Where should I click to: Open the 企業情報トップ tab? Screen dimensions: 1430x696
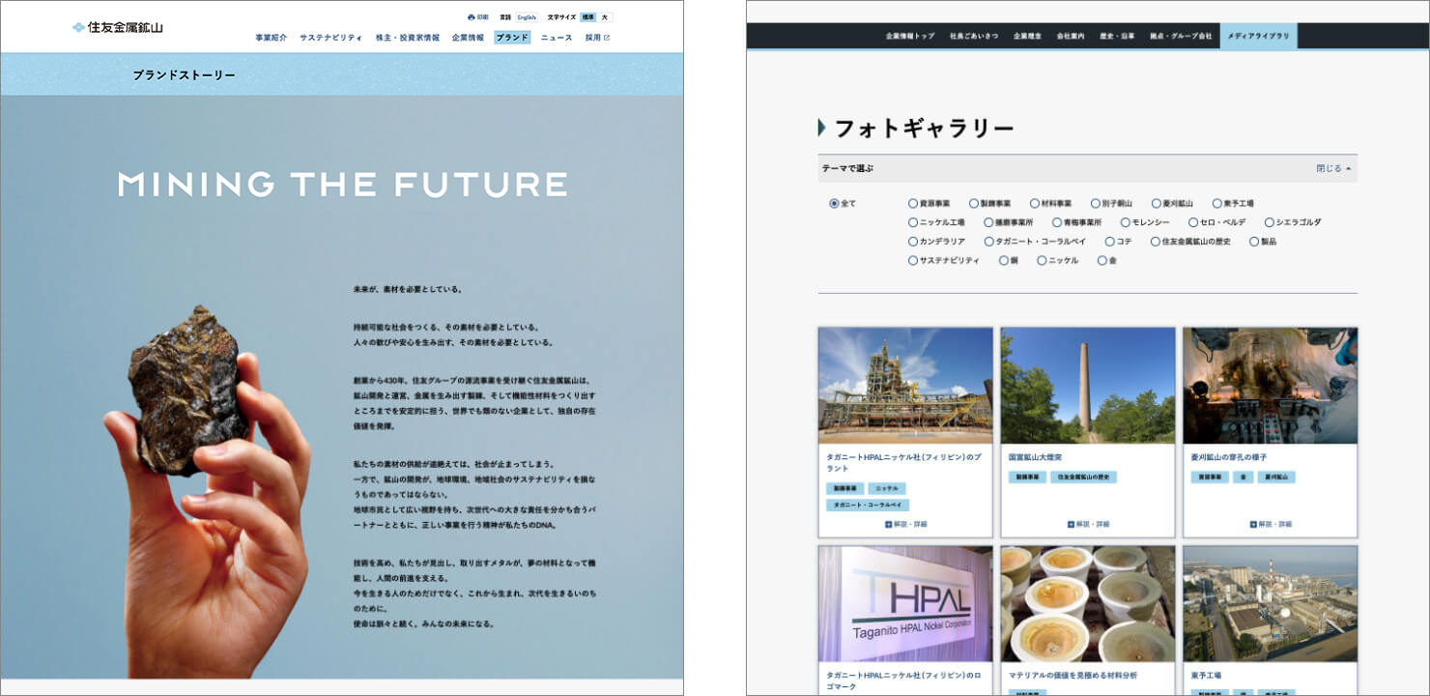[x=910, y=36]
